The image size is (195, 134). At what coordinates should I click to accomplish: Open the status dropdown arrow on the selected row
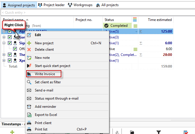(136, 31)
